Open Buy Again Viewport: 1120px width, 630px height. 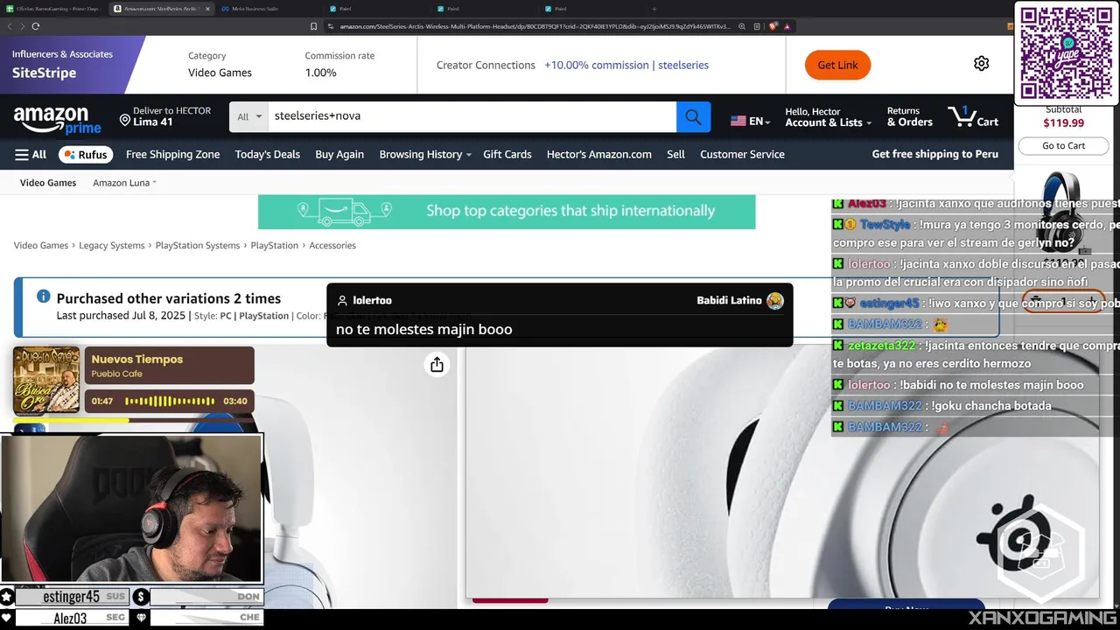pos(339,154)
